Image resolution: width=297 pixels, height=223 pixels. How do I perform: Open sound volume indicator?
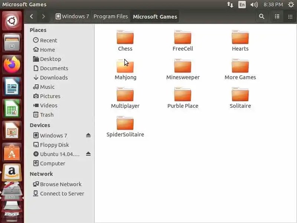tap(254, 4)
